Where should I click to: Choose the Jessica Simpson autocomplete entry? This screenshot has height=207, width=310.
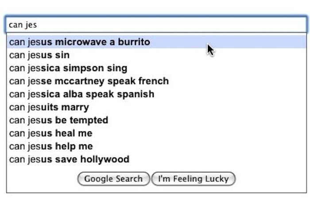68,68
